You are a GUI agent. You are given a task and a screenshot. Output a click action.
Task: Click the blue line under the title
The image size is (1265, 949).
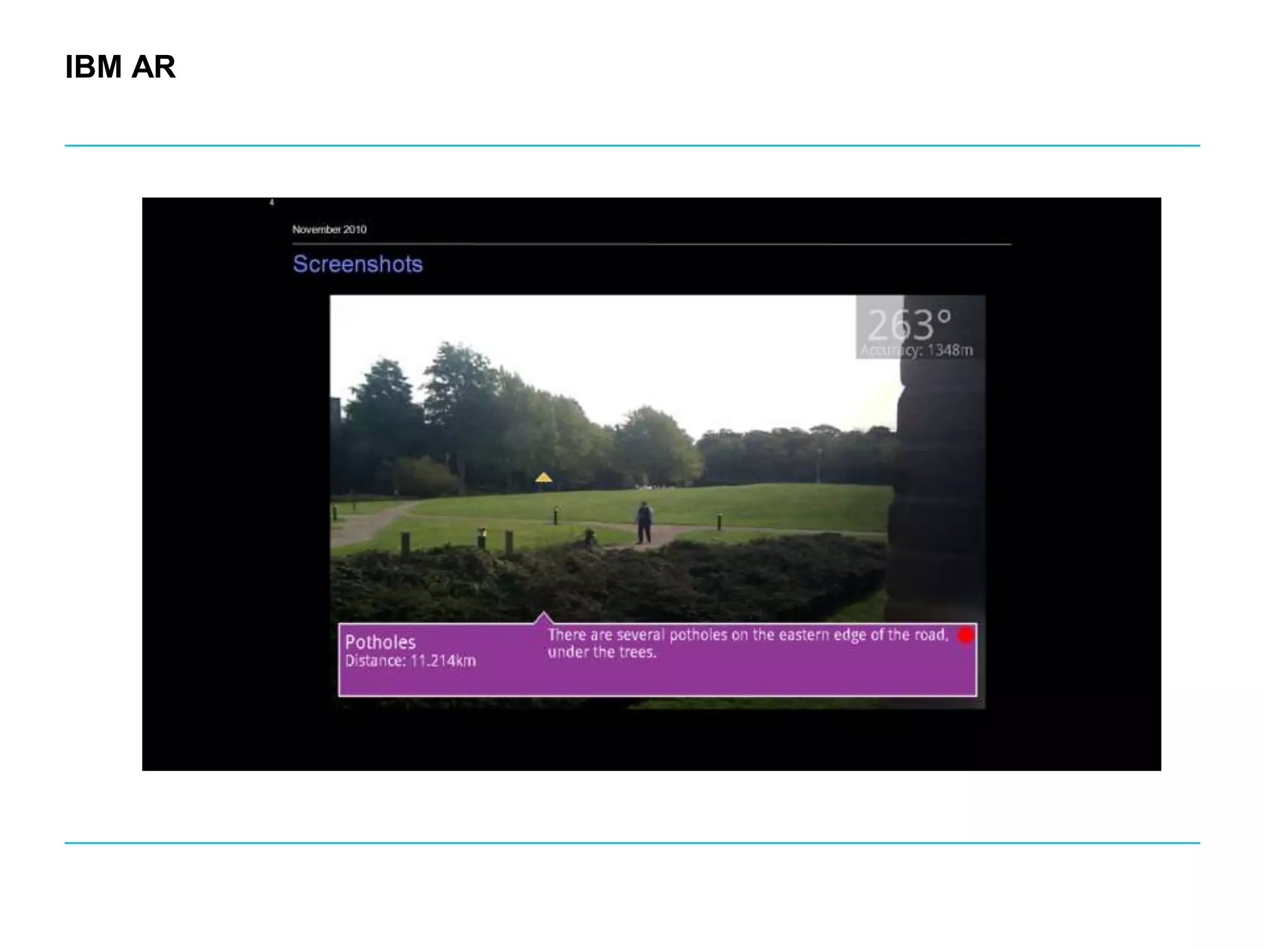632,146
